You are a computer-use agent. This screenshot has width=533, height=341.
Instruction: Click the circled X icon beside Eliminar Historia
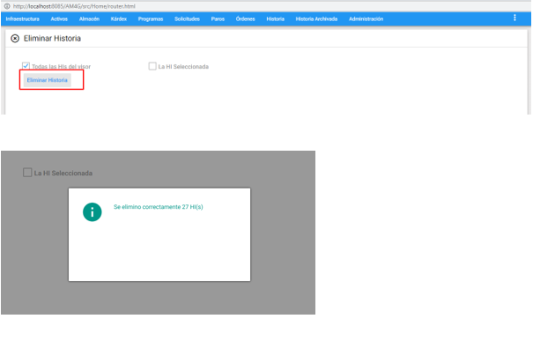click(x=15, y=39)
